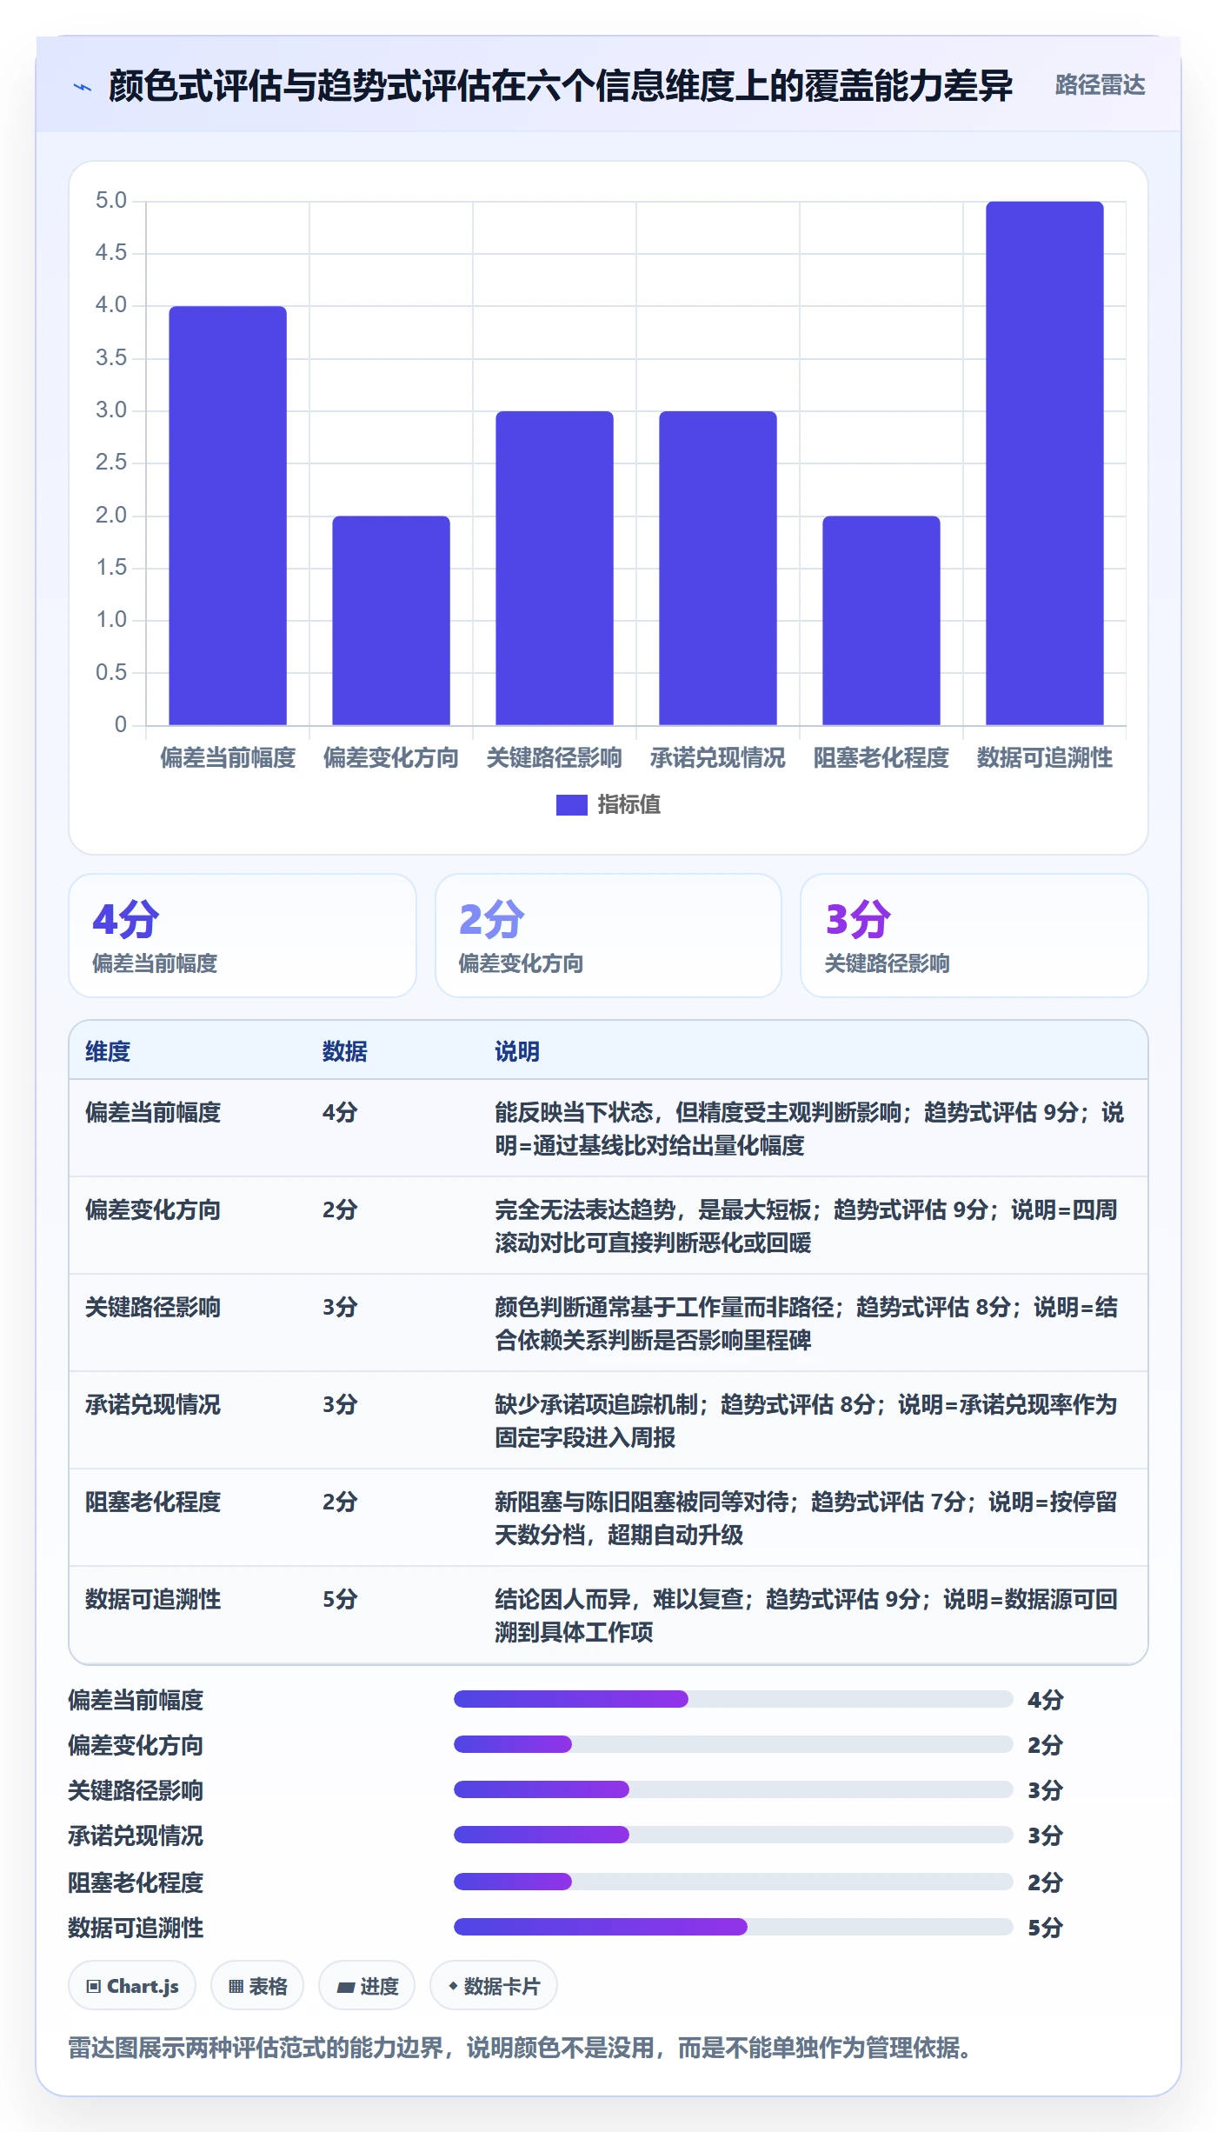
Task: Click the 5.0 y-axis label
Action: (x=111, y=201)
